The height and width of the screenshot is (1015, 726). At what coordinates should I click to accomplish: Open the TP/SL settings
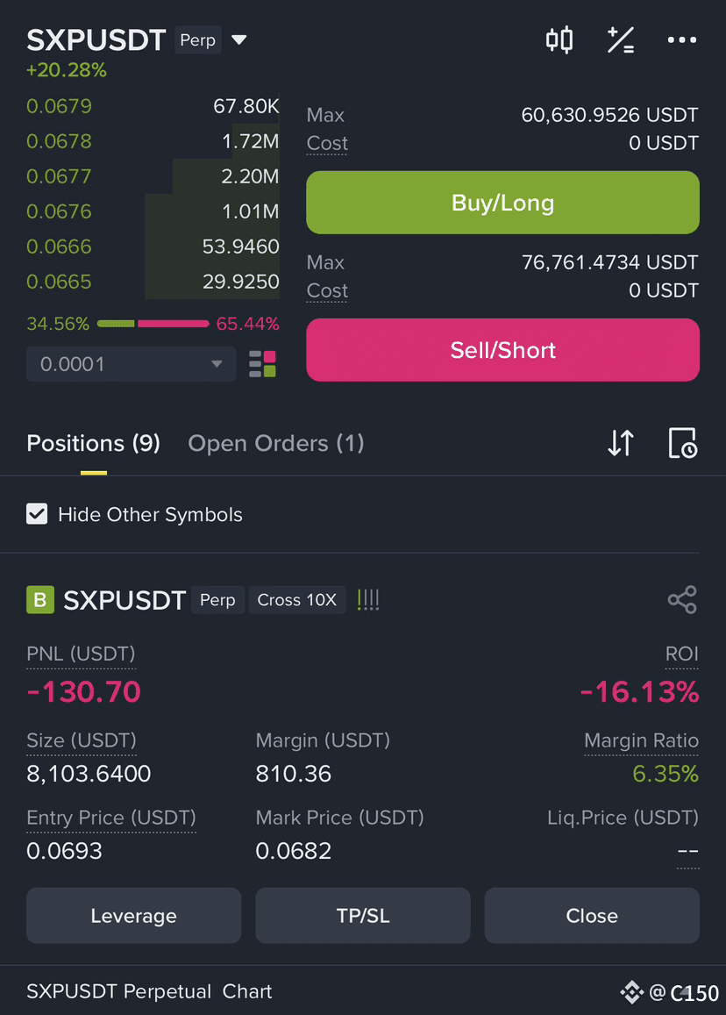[363, 915]
